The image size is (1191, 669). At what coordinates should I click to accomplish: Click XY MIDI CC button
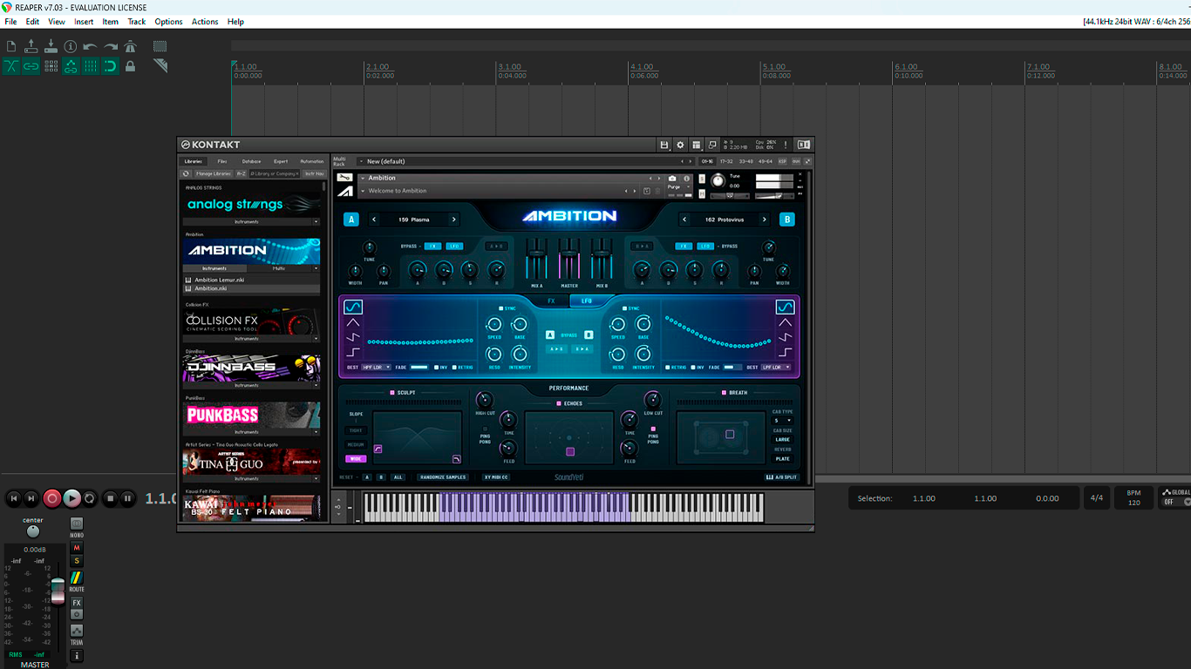click(x=496, y=477)
